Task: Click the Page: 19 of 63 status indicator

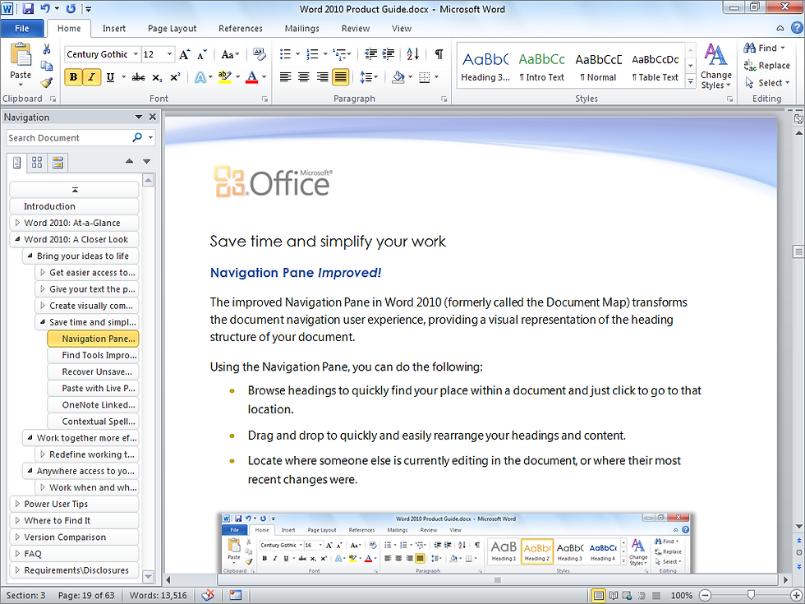Action: pos(85,595)
